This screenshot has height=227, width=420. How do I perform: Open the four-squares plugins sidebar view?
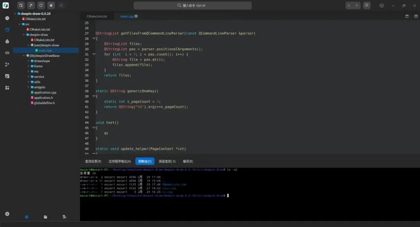coord(7,88)
